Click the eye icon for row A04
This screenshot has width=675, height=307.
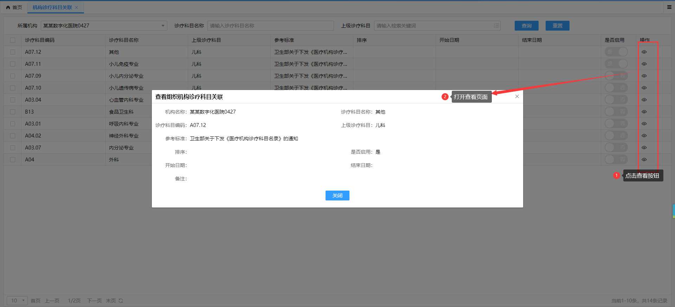point(644,160)
